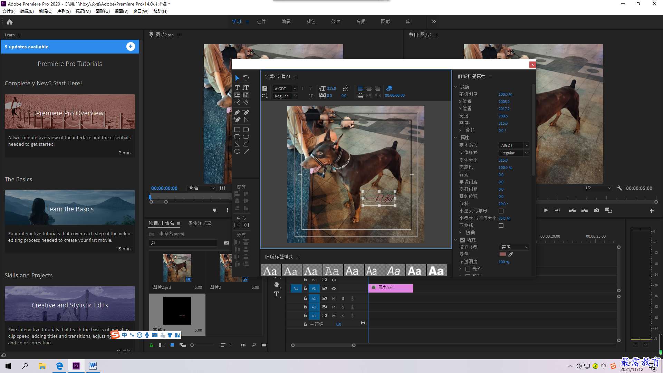Open the program monitor wrench settings

(619, 188)
